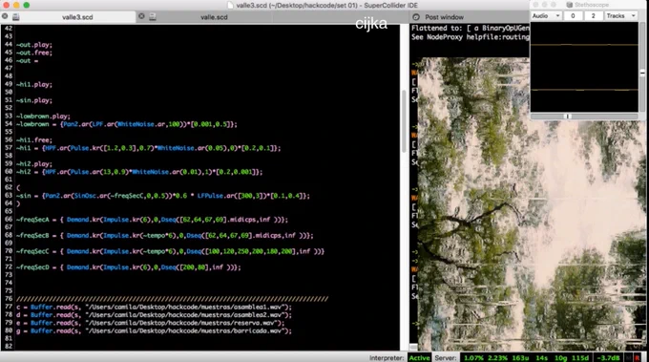Click line 45 ~out.free;

pos(34,53)
